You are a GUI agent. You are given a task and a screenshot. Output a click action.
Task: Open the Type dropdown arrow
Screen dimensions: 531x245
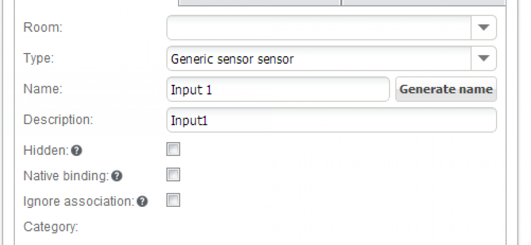pos(483,59)
